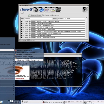Toggle selection of track 7 Dengue Woman Blues
The image size is (104, 104).
[30, 33]
